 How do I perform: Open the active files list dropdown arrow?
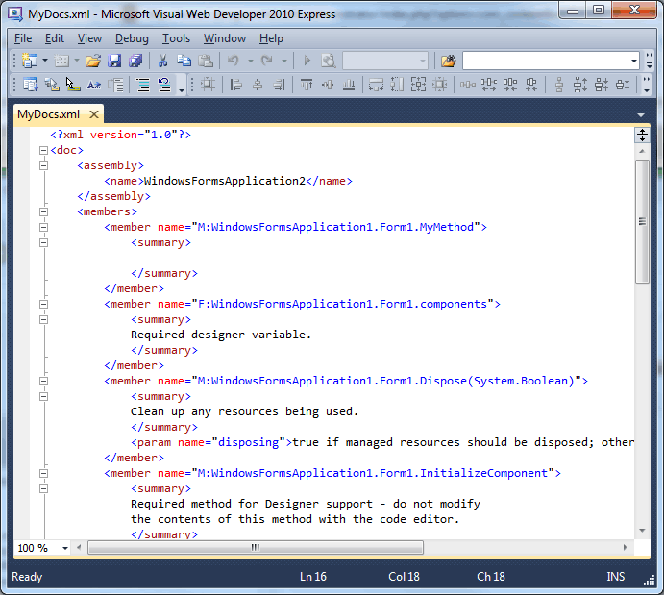coord(641,115)
